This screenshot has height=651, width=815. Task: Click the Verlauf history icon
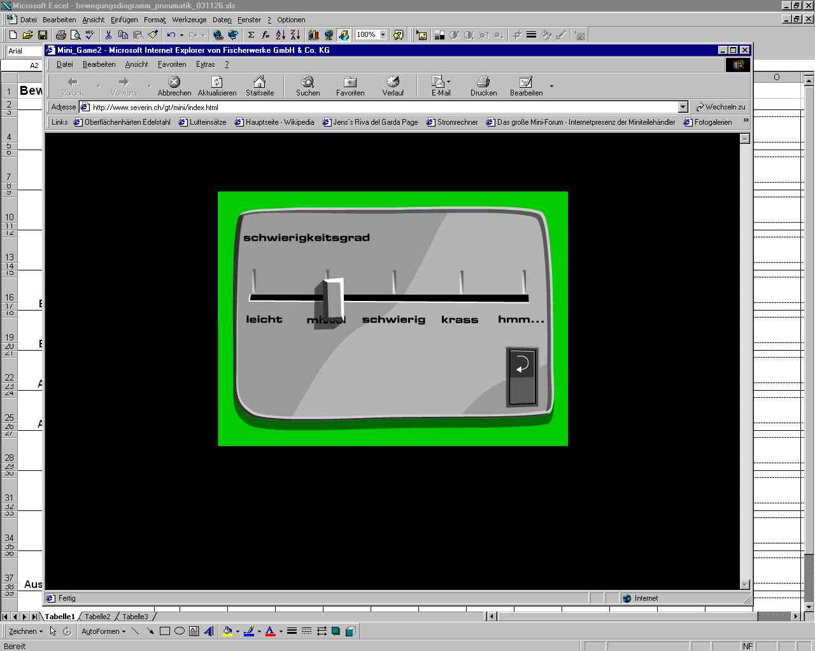(393, 85)
